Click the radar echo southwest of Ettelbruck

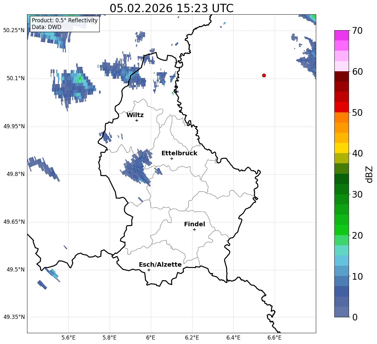click(137, 167)
